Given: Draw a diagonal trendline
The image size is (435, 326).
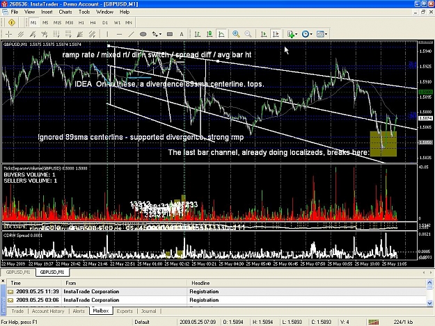Looking at the screenshot, I should 131,34.
